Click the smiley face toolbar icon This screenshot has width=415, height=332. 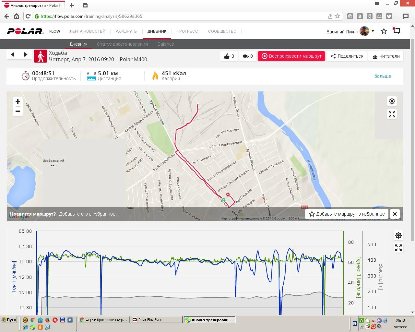coord(379,16)
